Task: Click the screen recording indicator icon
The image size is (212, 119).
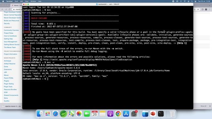Action: coord(173,1)
